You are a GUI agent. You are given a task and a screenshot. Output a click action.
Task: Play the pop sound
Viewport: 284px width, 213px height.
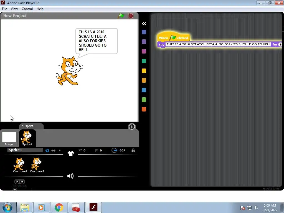(x=17, y=181)
